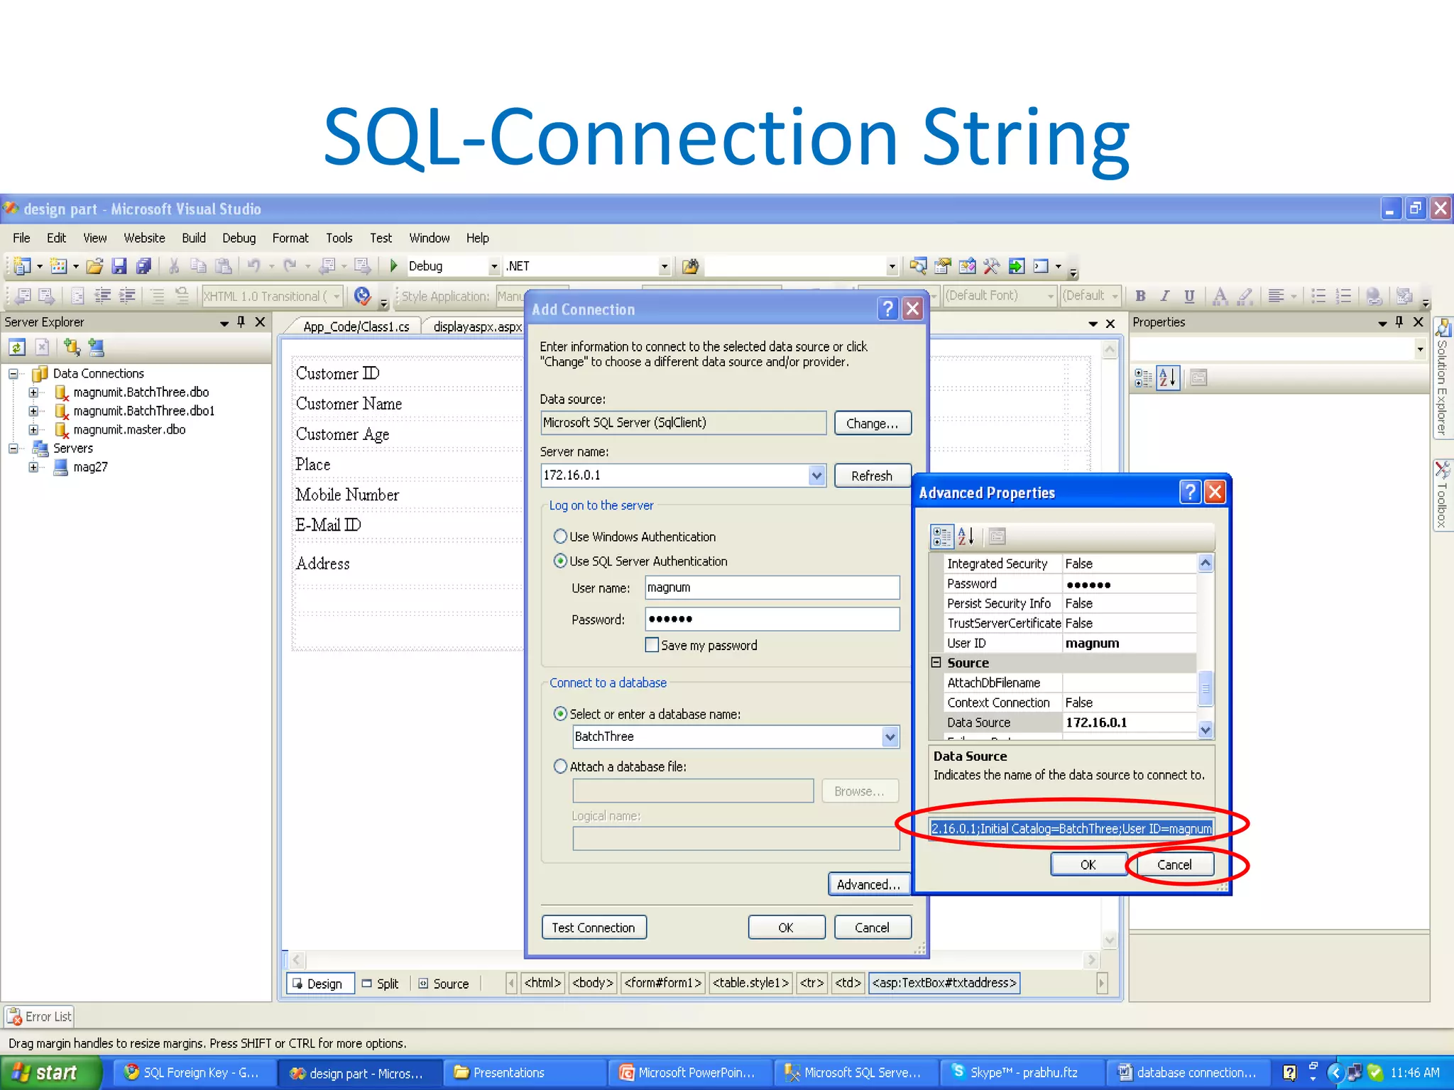Image resolution: width=1454 pixels, height=1090 pixels.
Task: Expand magnumit.master.dbo connection node
Action: click(33, 429)
